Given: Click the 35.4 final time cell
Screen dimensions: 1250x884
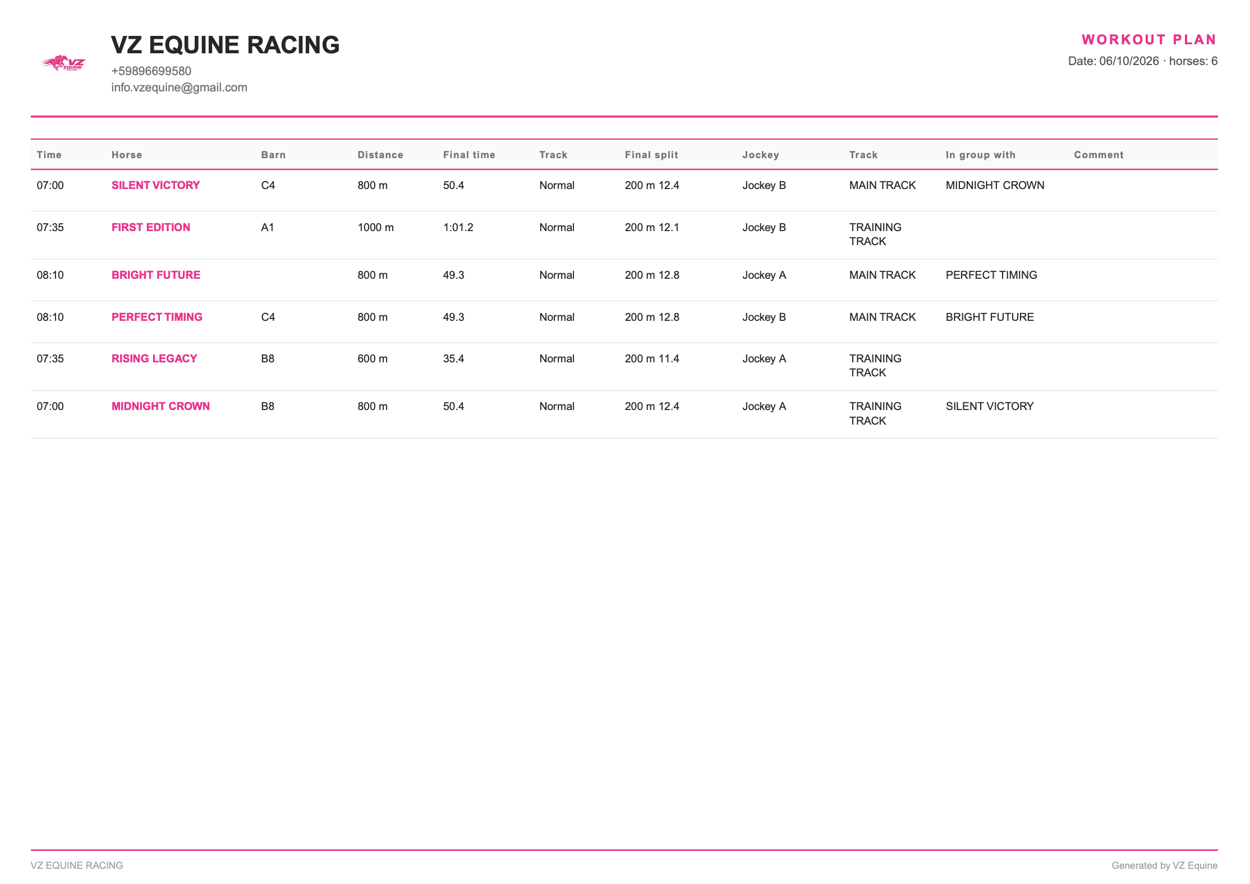Looking at the screenshot, I should [453, 358].
